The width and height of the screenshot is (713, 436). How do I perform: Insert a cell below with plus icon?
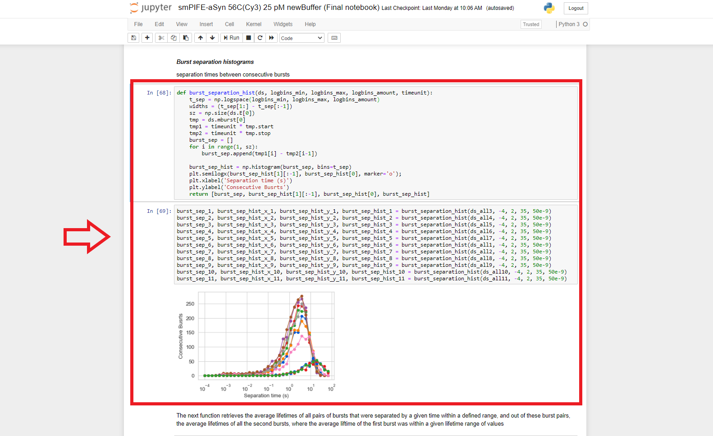click(x=147, y=38)
